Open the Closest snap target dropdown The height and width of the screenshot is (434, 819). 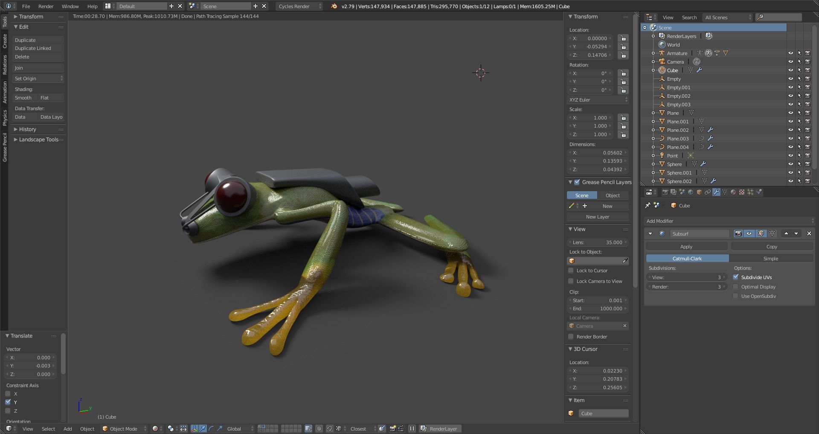pyautogui.click(x=363, y=429)
